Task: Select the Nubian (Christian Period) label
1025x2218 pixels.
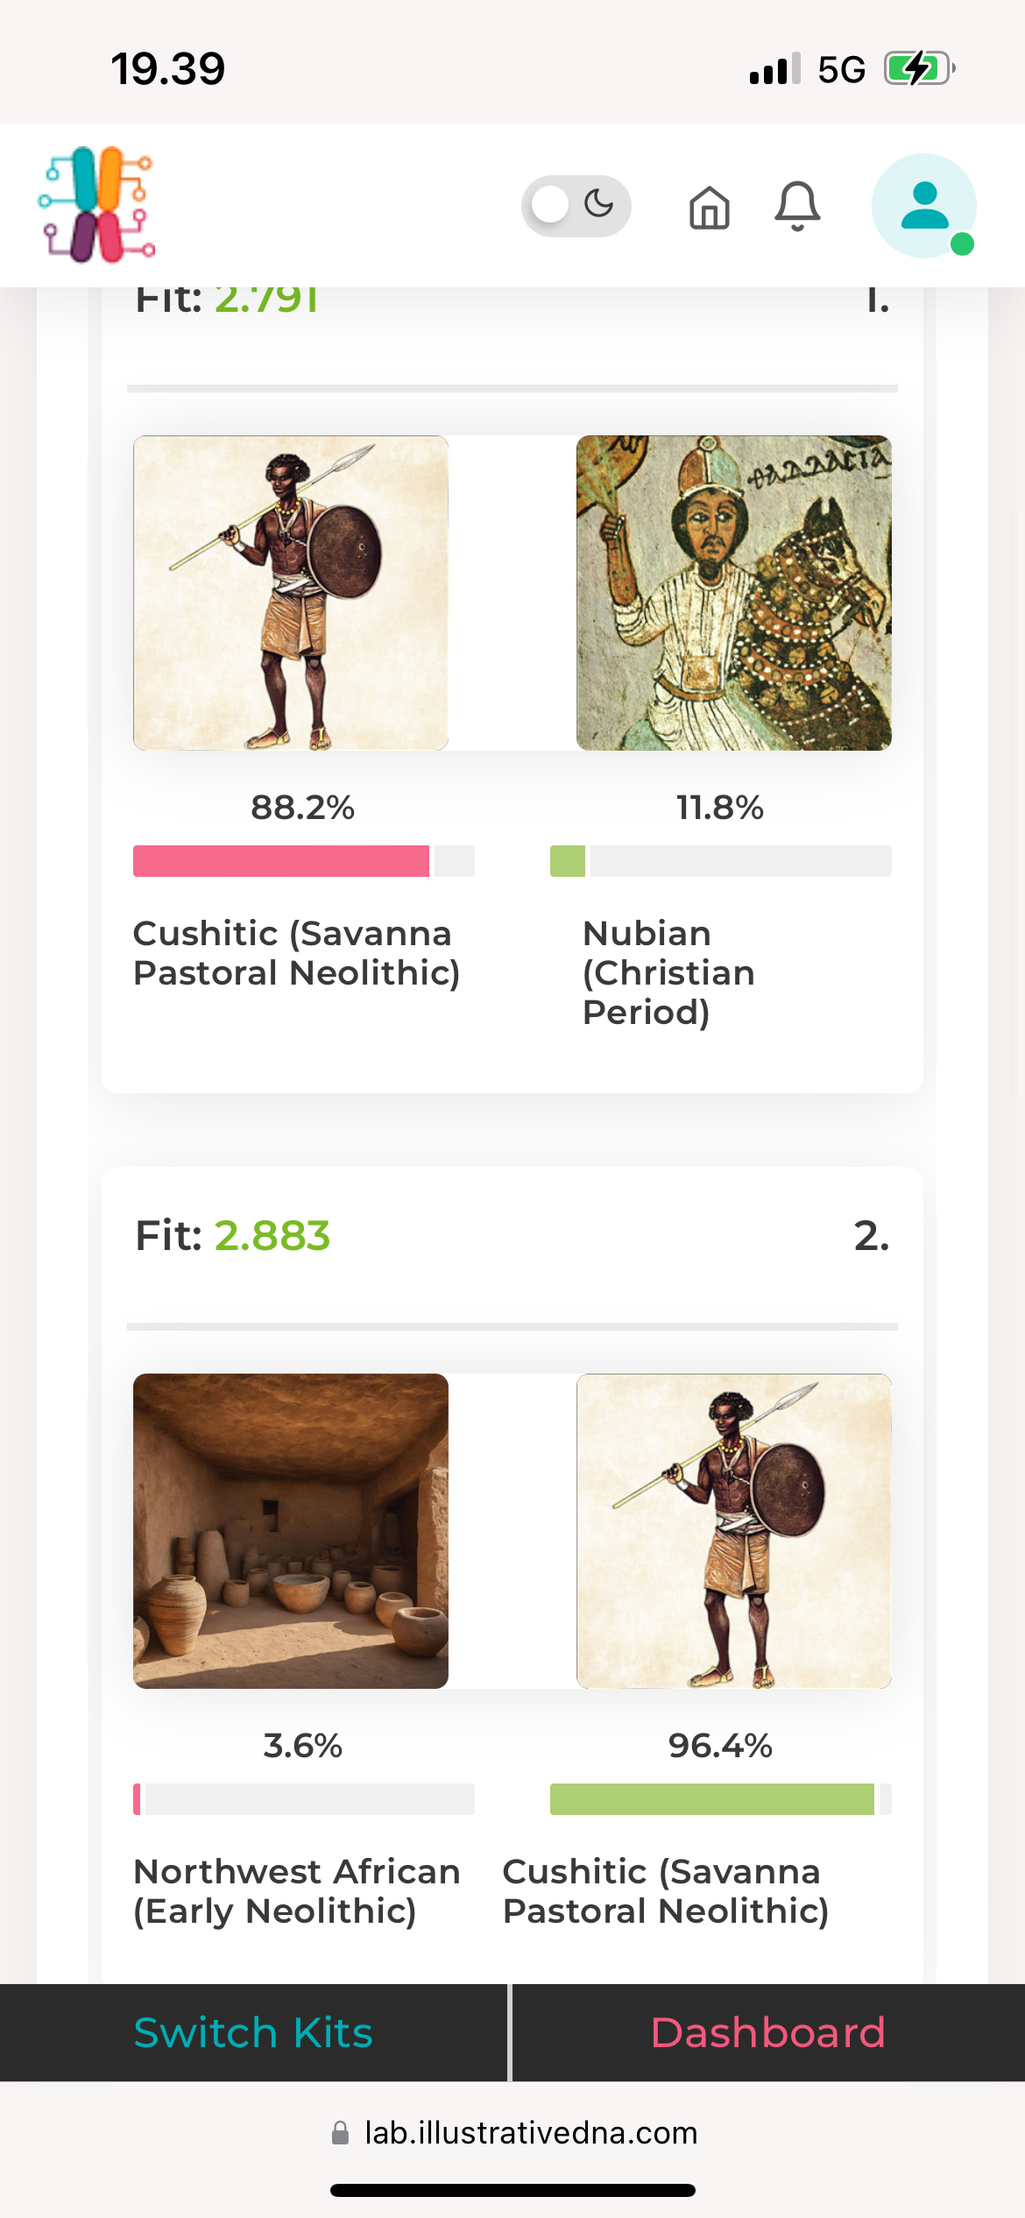Action: 669,972
